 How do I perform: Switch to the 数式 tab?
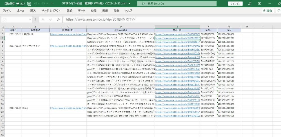coord(70,11)
